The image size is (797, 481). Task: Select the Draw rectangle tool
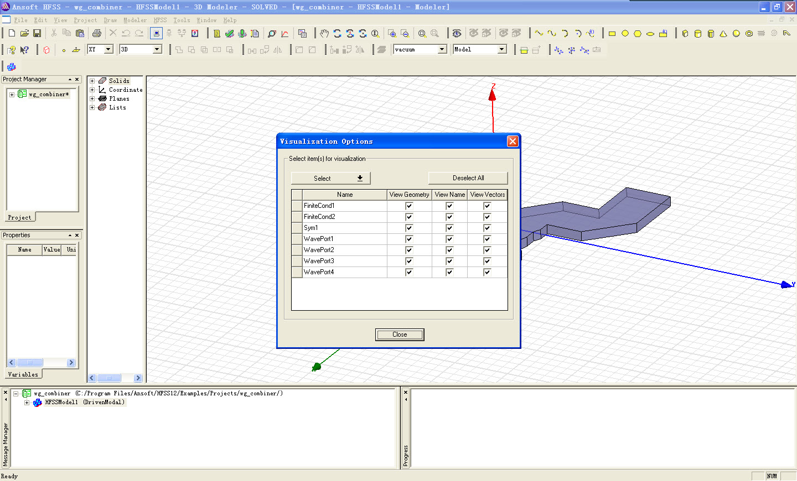612,33
